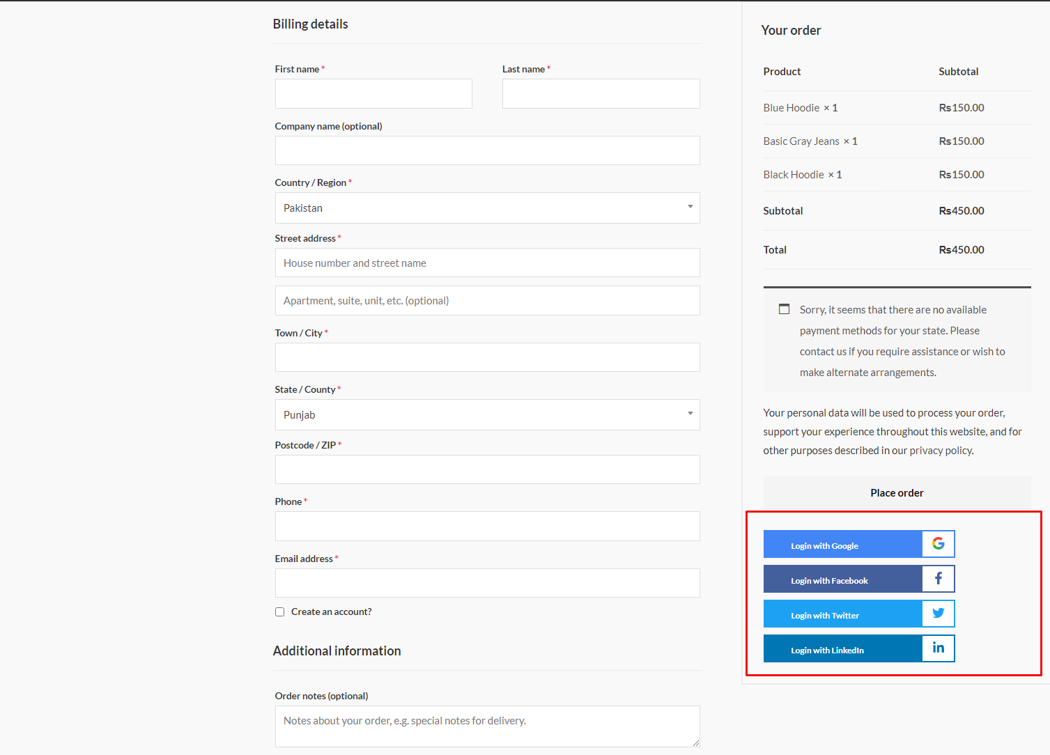The height and width of the screenshot is (755, 1050).
Task: Click the Subtotal row label
Action: coord(783,210)
